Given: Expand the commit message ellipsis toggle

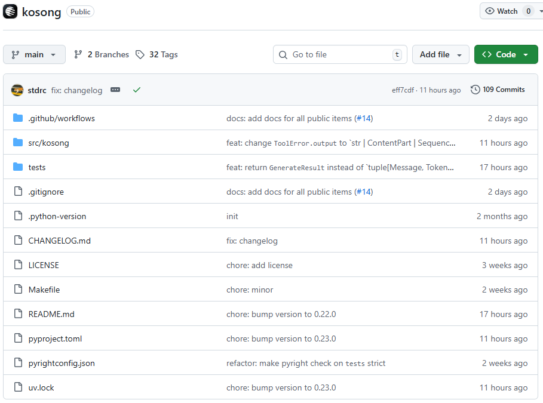Looking at the screenshot, I should (x=115, y=90).
